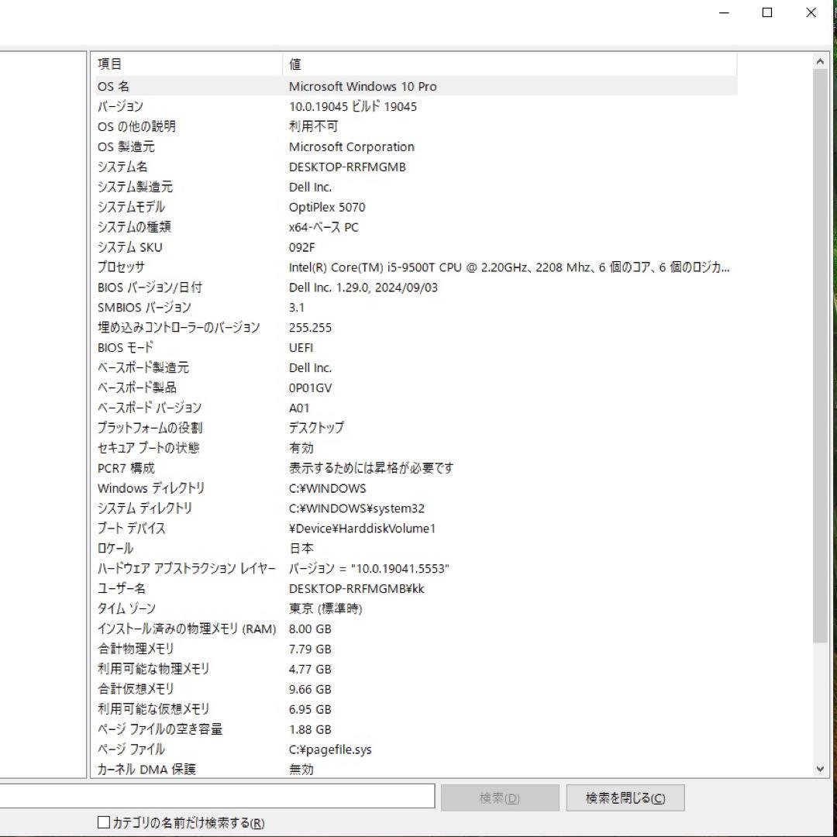
Task: Click the scrollbar down arrow
Action: tap(820, 769)
